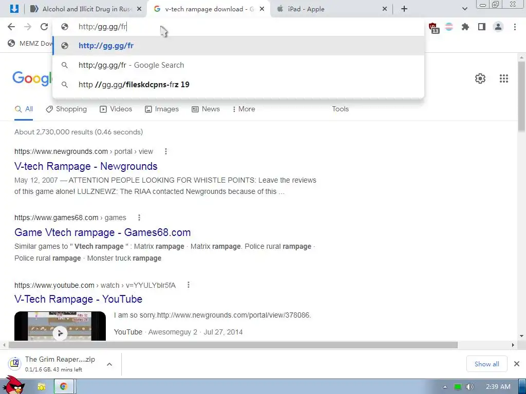Click the Angry Birds start button
This screenshot has height=394, width=526.
(x=14, y=386)
